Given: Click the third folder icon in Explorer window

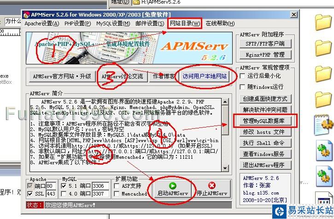Looking at the screenshot, I should (323, 74).
